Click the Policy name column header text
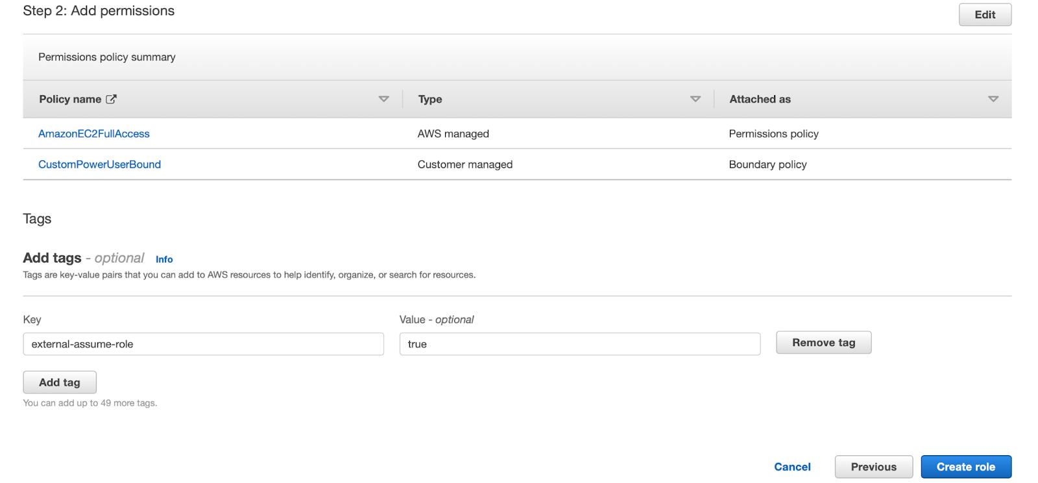The width and height of the screenshot is (1038, 483). [70, 99]
